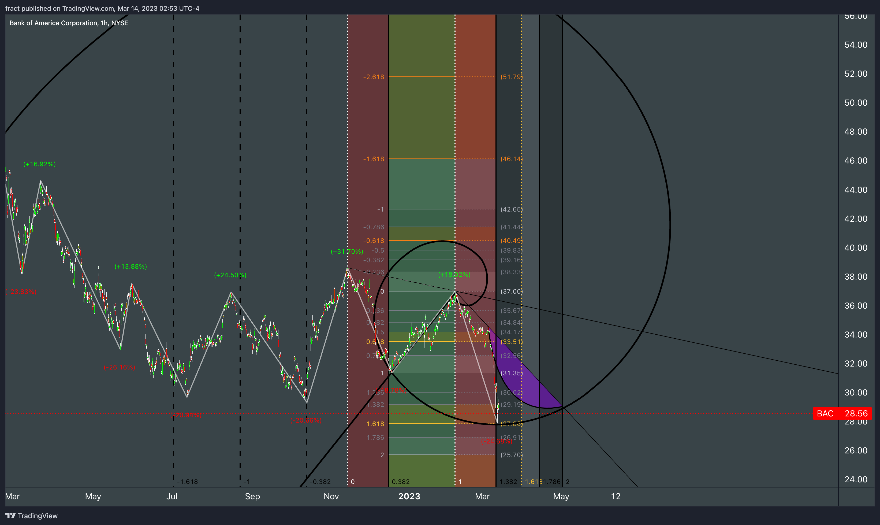880x525 pixels.
Task: Click the red (-23.83%) swing label
Action: 21,291
